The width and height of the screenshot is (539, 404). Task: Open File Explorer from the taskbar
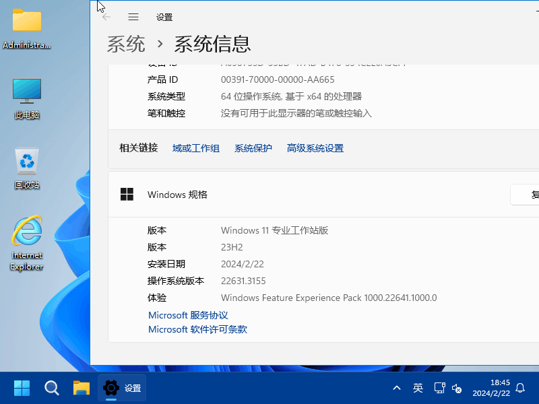pos(82,389)
